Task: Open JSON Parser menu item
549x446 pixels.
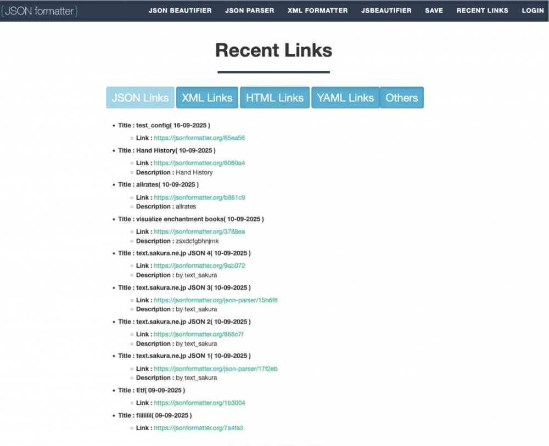Action: coord(249,10)
